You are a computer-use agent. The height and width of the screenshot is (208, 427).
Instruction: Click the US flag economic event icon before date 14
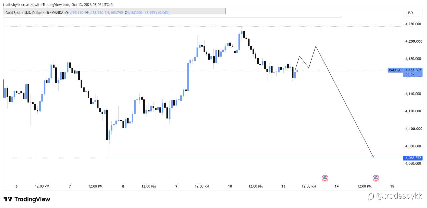(325, 178)
